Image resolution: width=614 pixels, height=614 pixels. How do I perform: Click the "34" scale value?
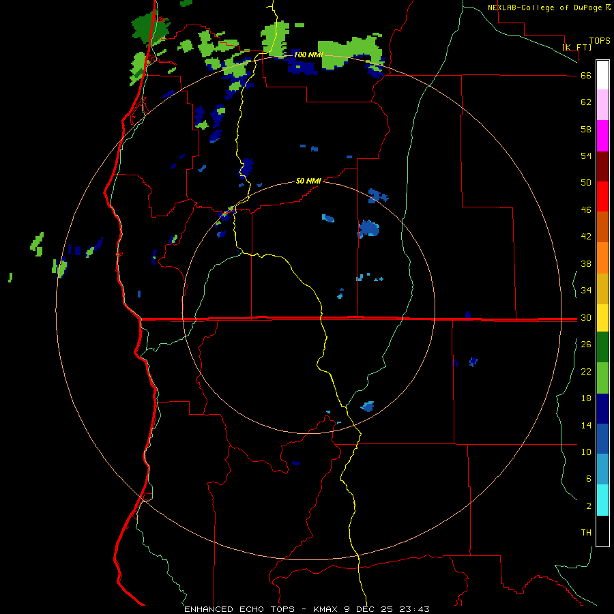pos(586,291)
